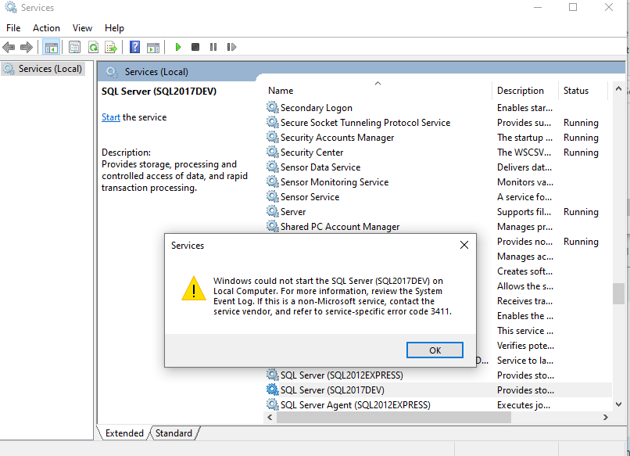The image size is (630, 456).
Task: Select Services (Local) in the console tree
Action: point(43,69)
